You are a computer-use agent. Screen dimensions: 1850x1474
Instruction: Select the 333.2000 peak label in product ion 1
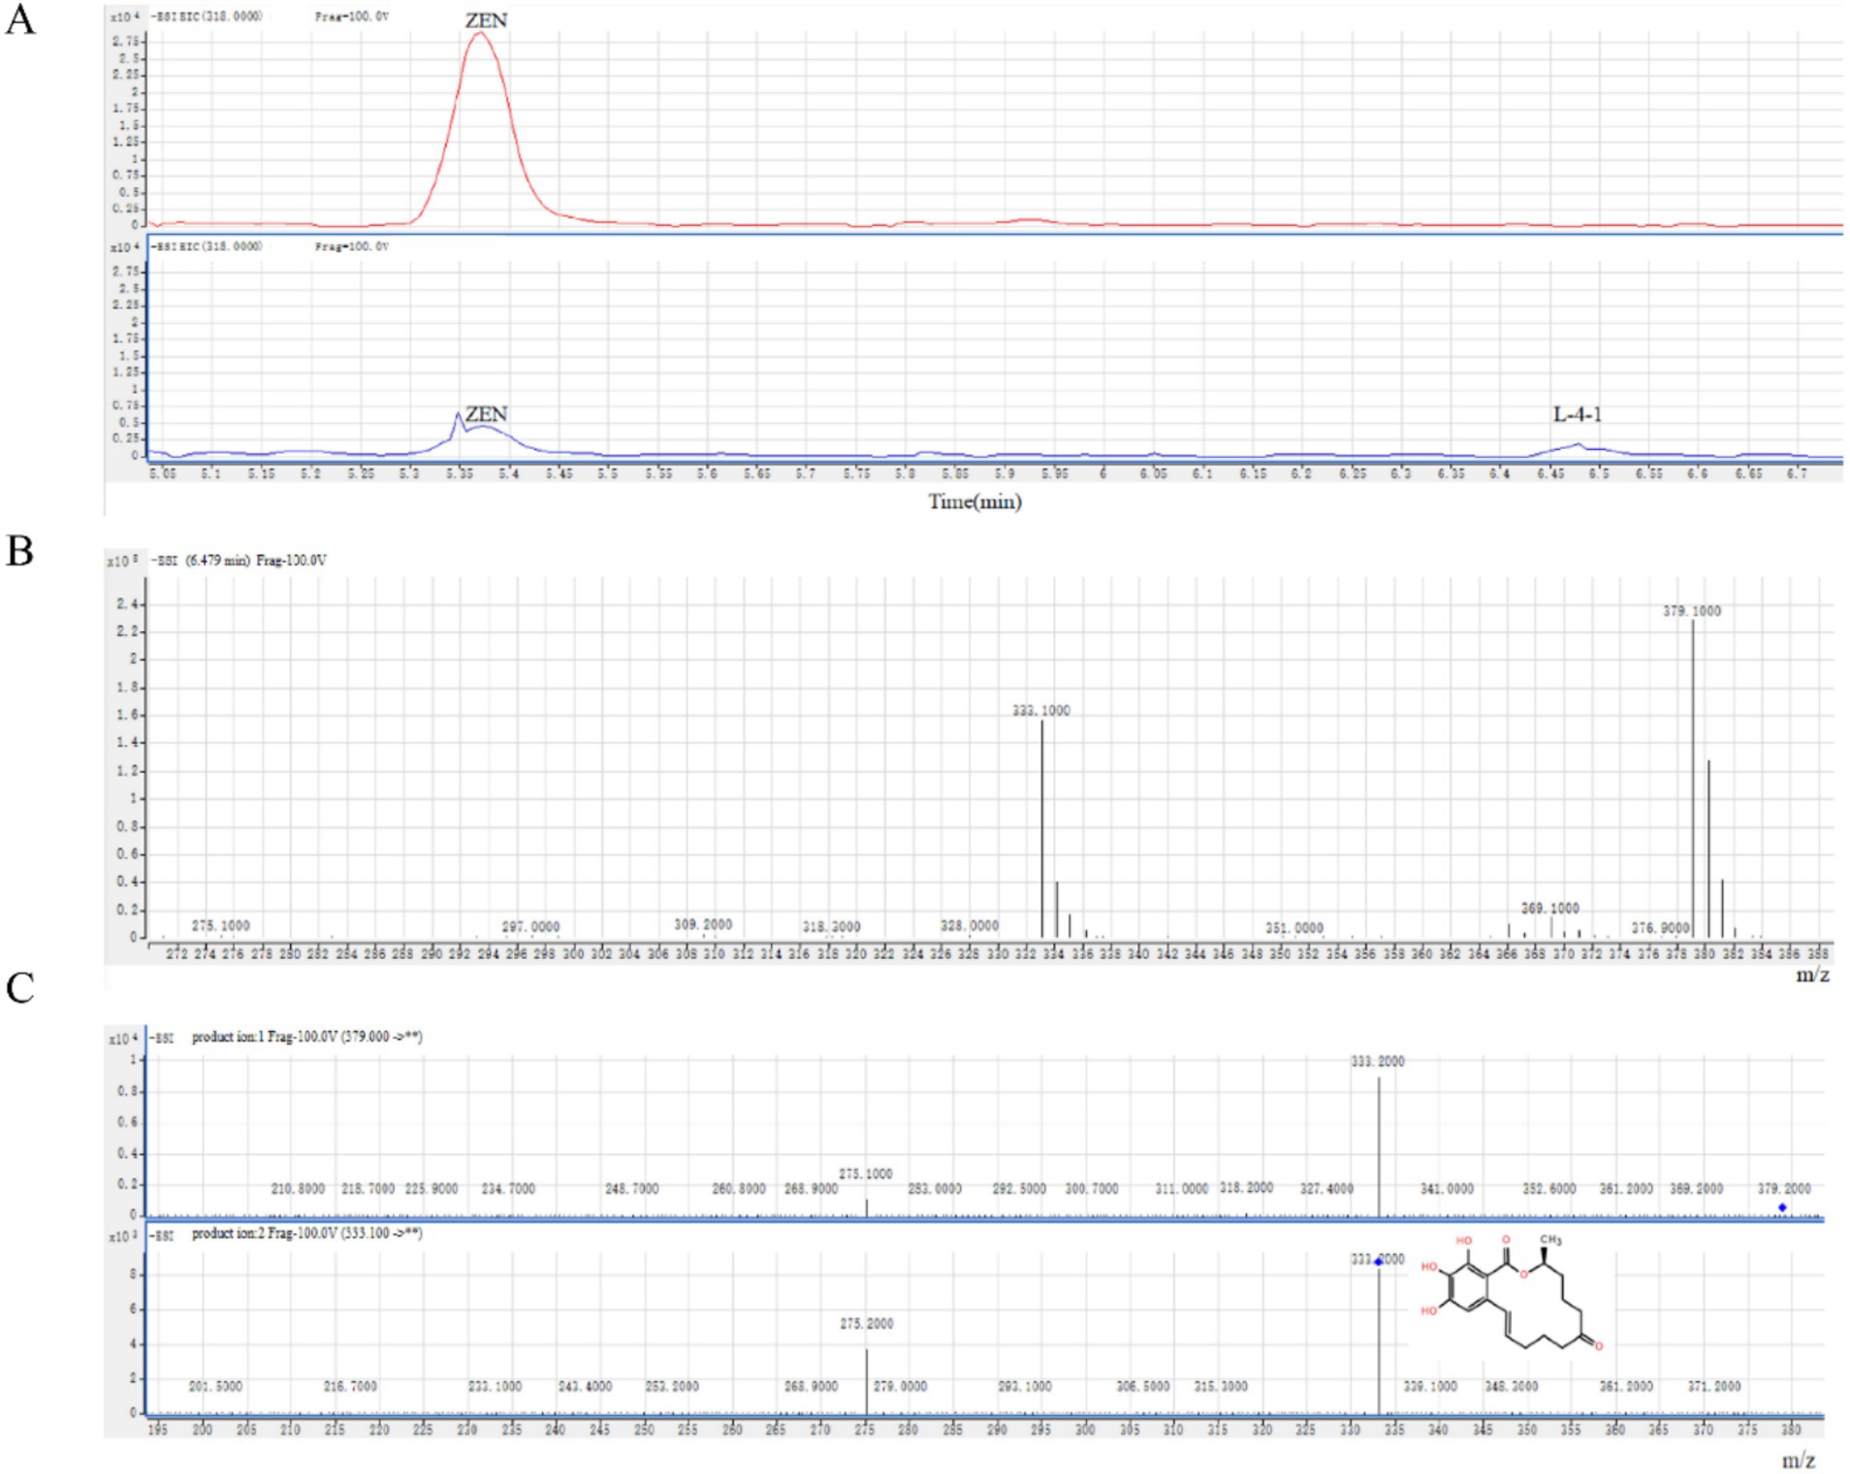1378,1062
